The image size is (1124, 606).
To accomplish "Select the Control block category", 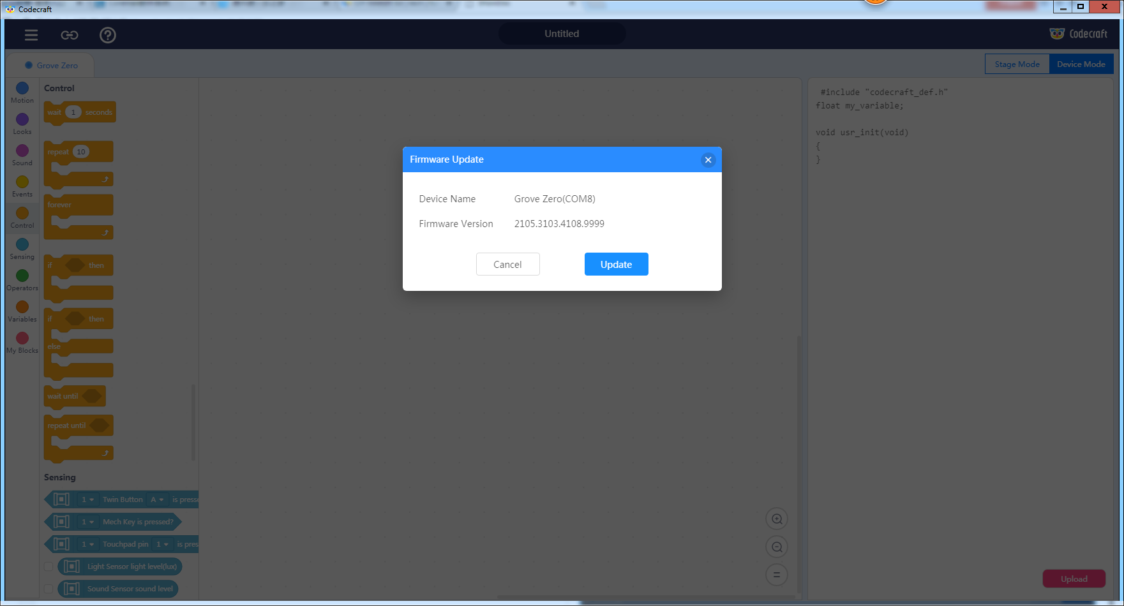I will [x=22, y=218].
